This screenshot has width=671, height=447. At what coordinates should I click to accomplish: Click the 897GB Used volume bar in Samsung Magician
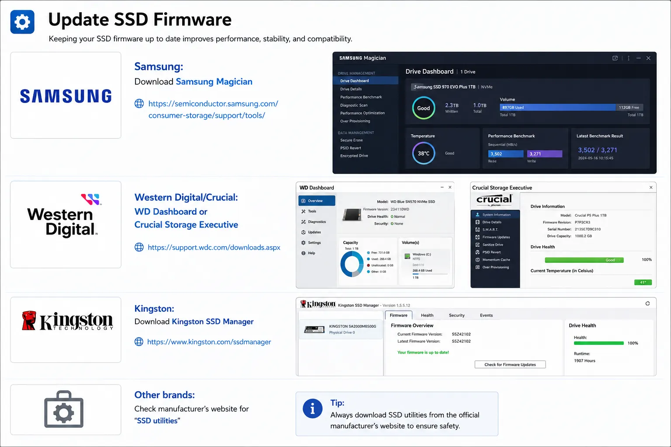click(557, 107)
